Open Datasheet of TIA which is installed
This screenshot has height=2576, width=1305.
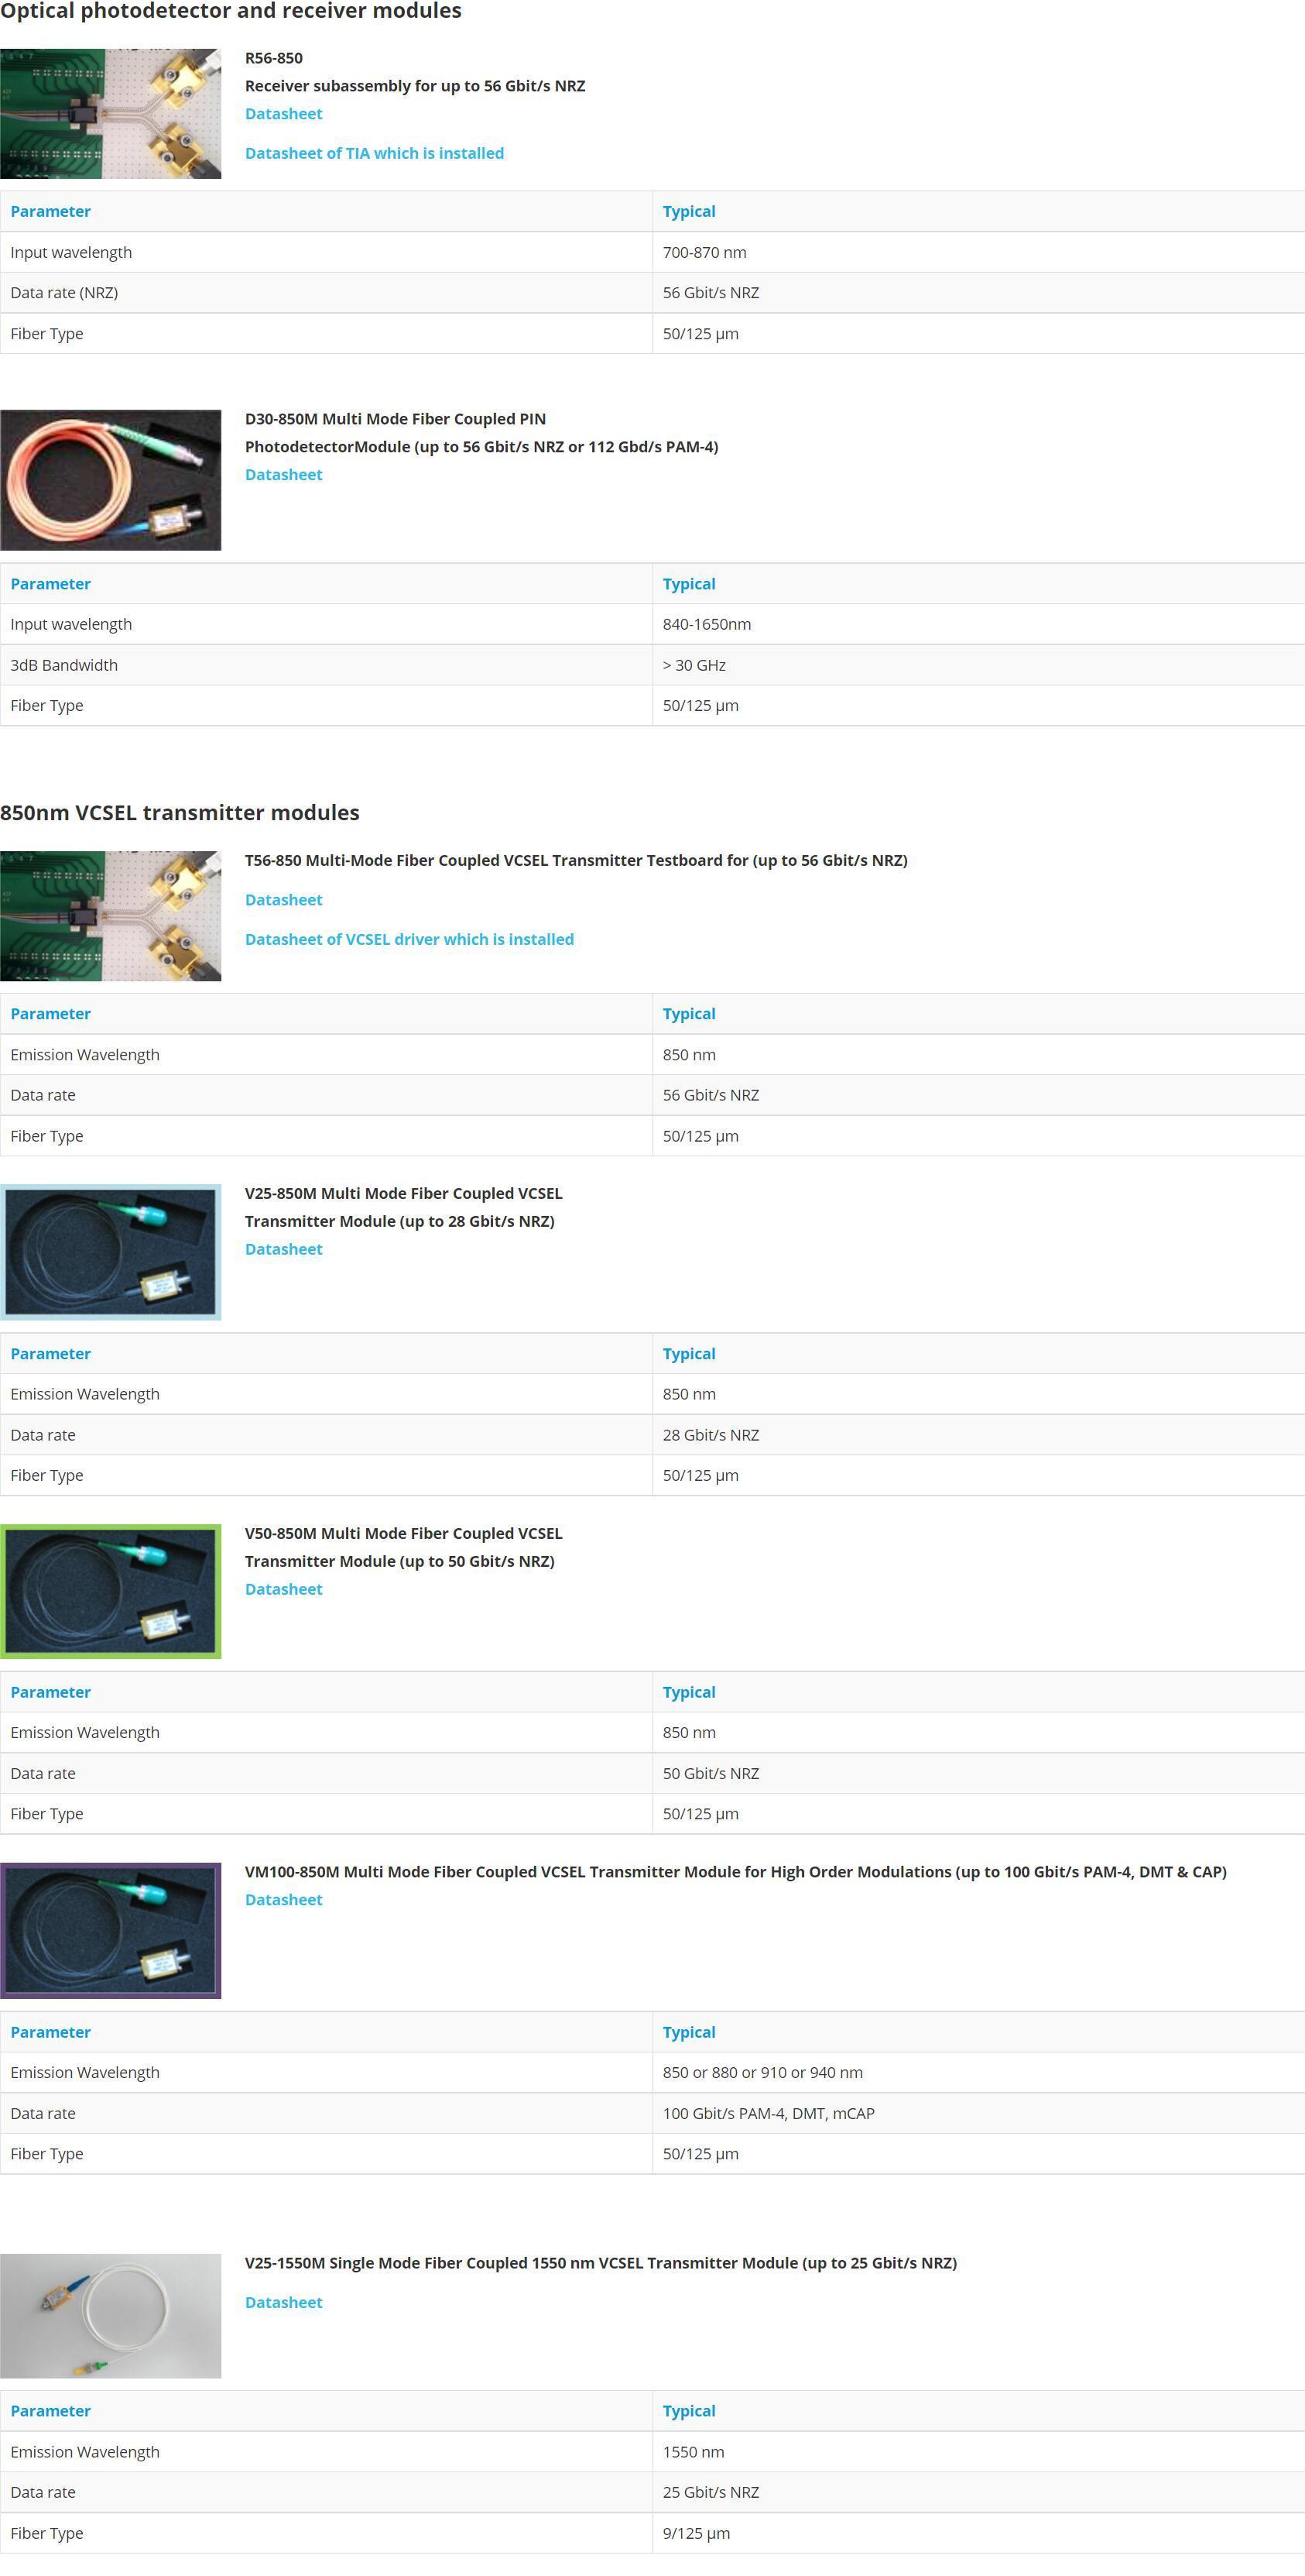(375, 153)
